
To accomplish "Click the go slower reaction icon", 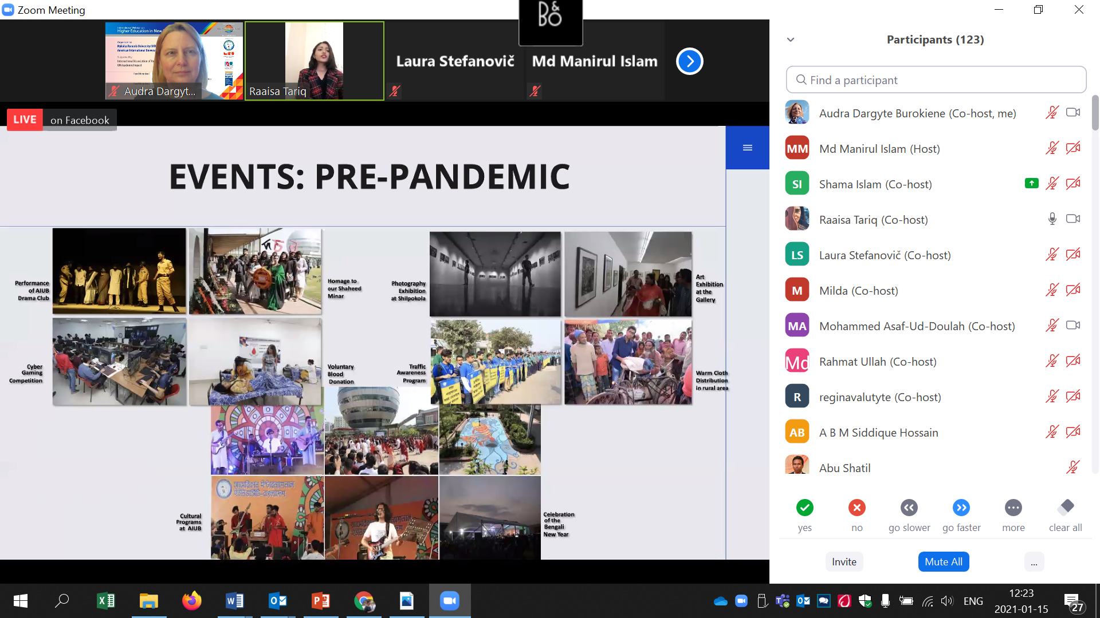I will (x=909, y=508).
